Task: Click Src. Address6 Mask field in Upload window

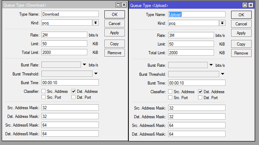Action: pos(197,126)
